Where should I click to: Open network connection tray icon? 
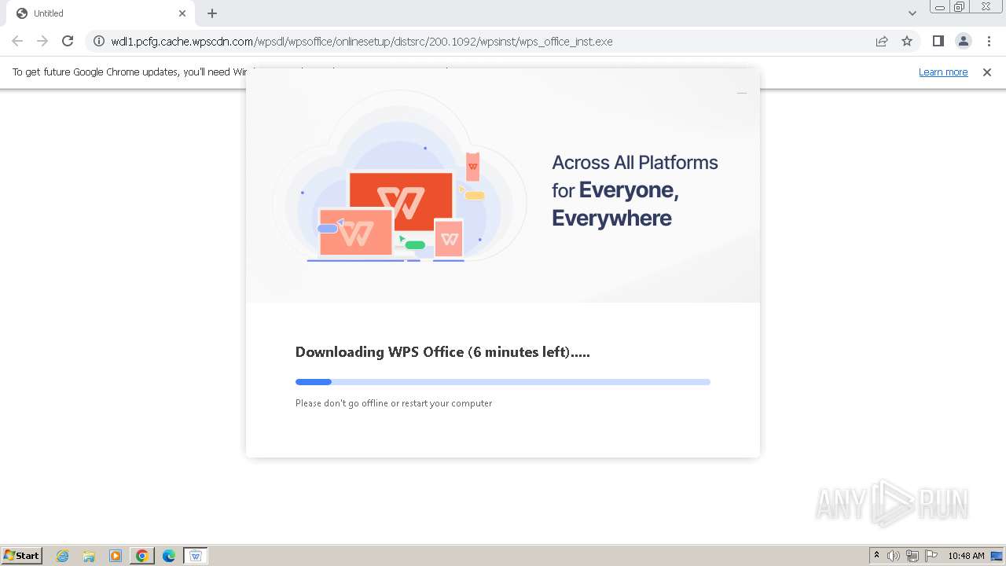tap(912, 556)
